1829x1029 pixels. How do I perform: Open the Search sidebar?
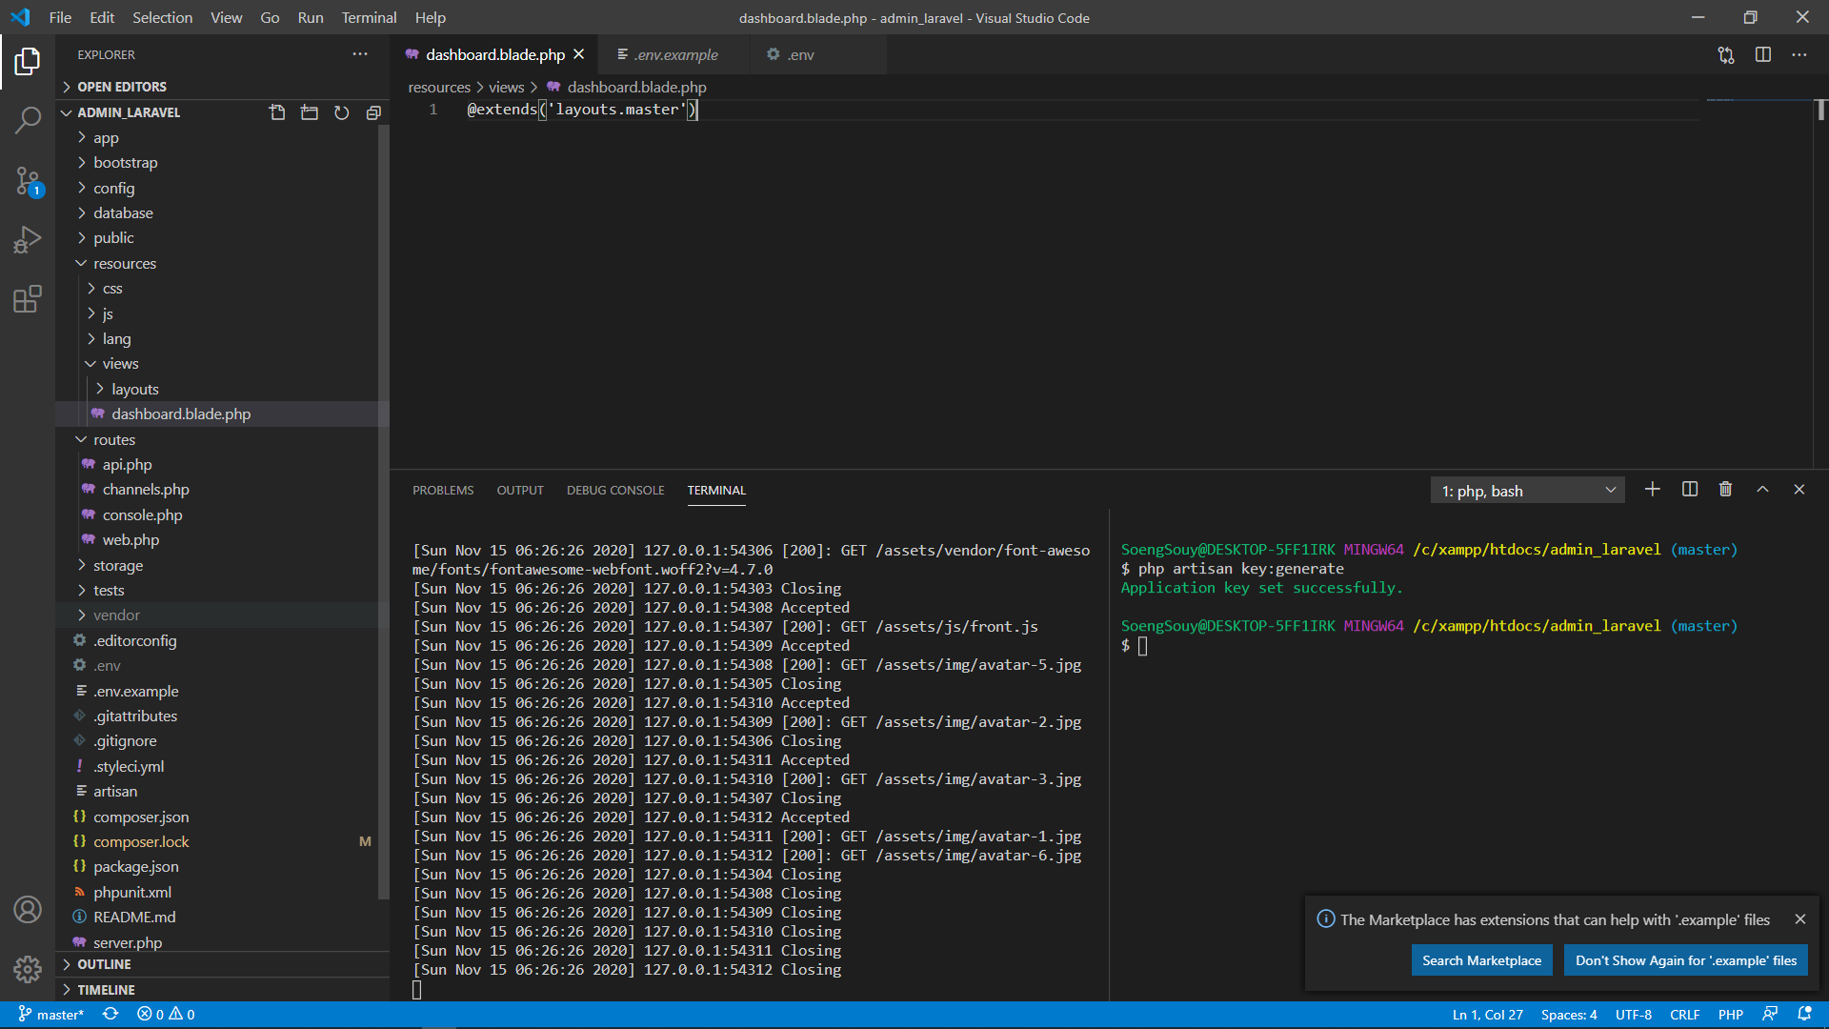coord(28,121)
